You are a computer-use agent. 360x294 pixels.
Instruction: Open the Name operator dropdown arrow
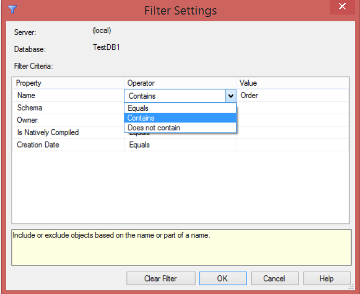[230, 96]
